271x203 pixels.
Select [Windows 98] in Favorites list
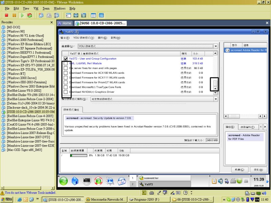pyautogui.click(x=16, y=31)
